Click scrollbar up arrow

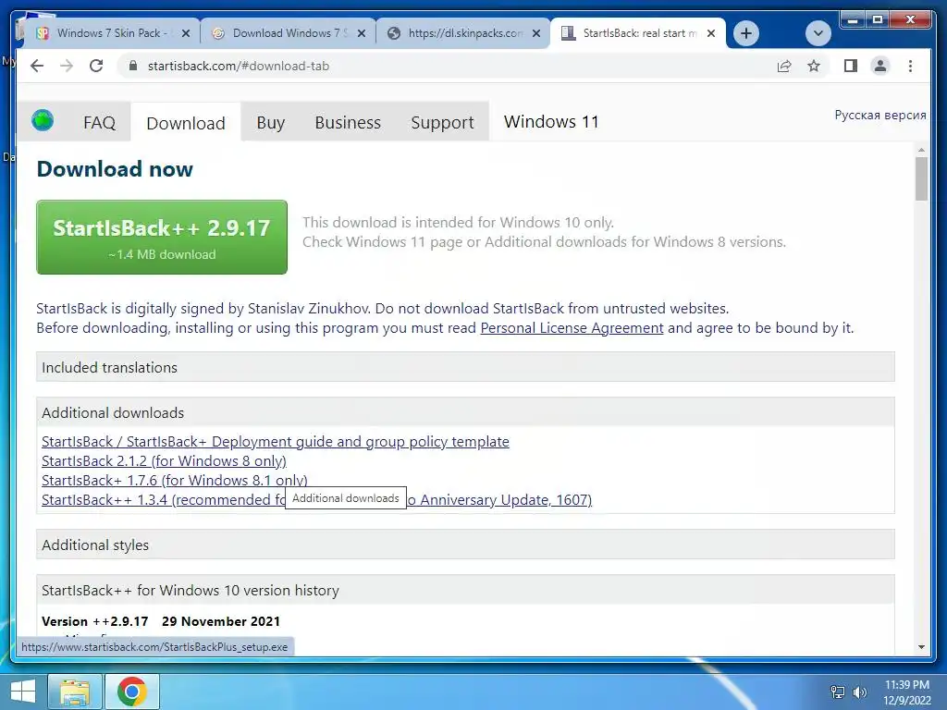coord(921,150)
